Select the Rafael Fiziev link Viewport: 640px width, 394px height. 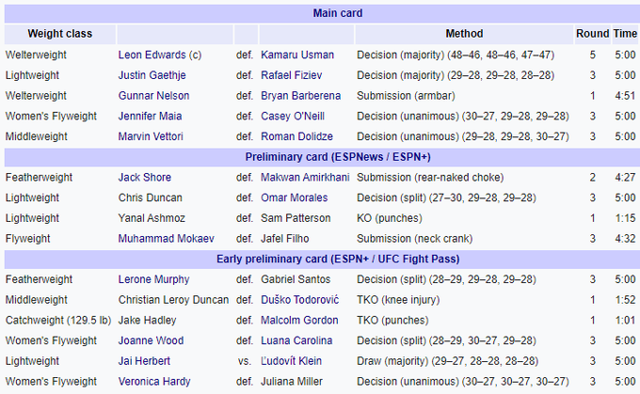click(293, 75)
